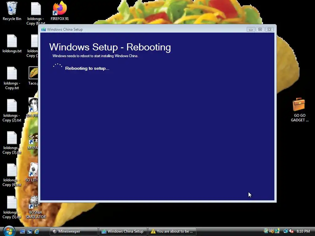Select the MYPA shortcut icon
This screenshot has width=315, height=236.
click(x=33, y=141)
